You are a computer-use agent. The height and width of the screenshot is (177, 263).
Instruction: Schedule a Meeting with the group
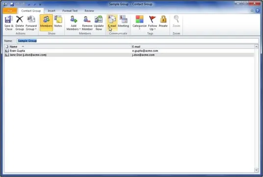coord(123,22)
